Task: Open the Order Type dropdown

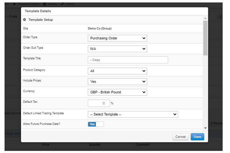Action: tap(117, 38)
